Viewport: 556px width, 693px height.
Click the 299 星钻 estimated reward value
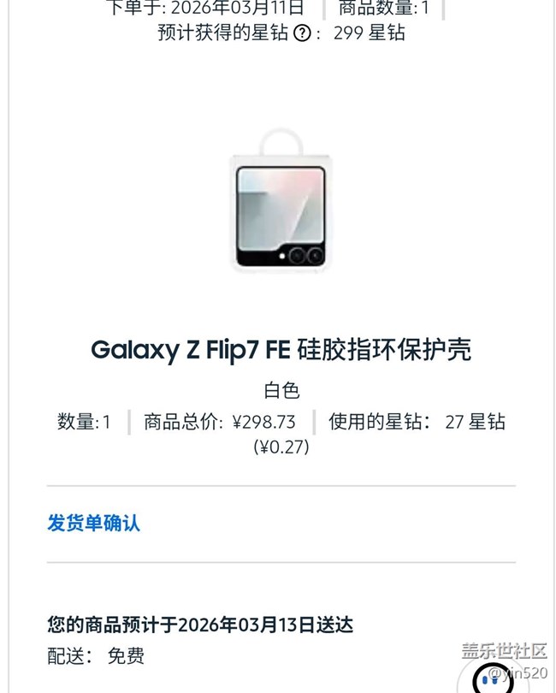tap(370, 33)
